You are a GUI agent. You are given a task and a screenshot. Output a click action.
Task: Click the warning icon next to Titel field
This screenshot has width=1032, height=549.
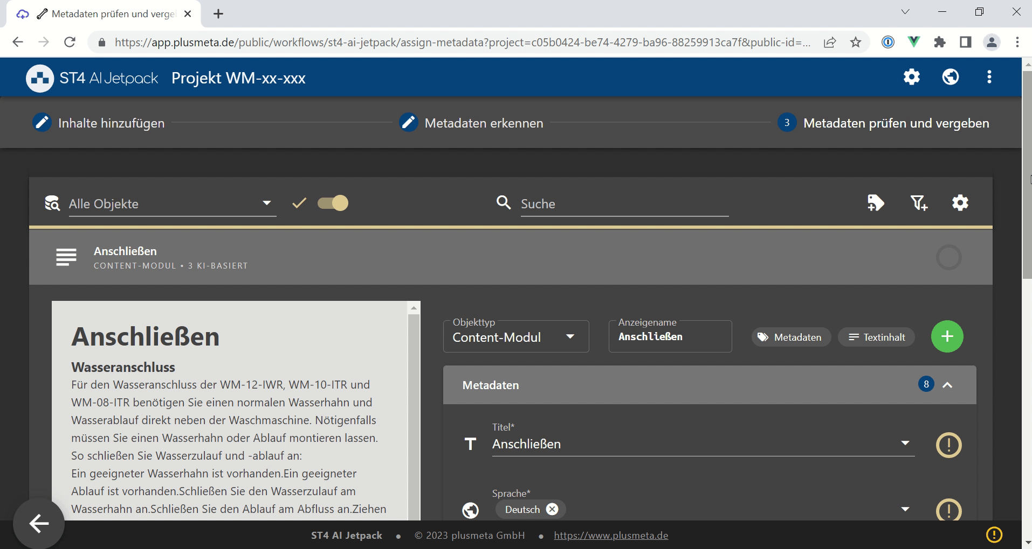[949, 445]
